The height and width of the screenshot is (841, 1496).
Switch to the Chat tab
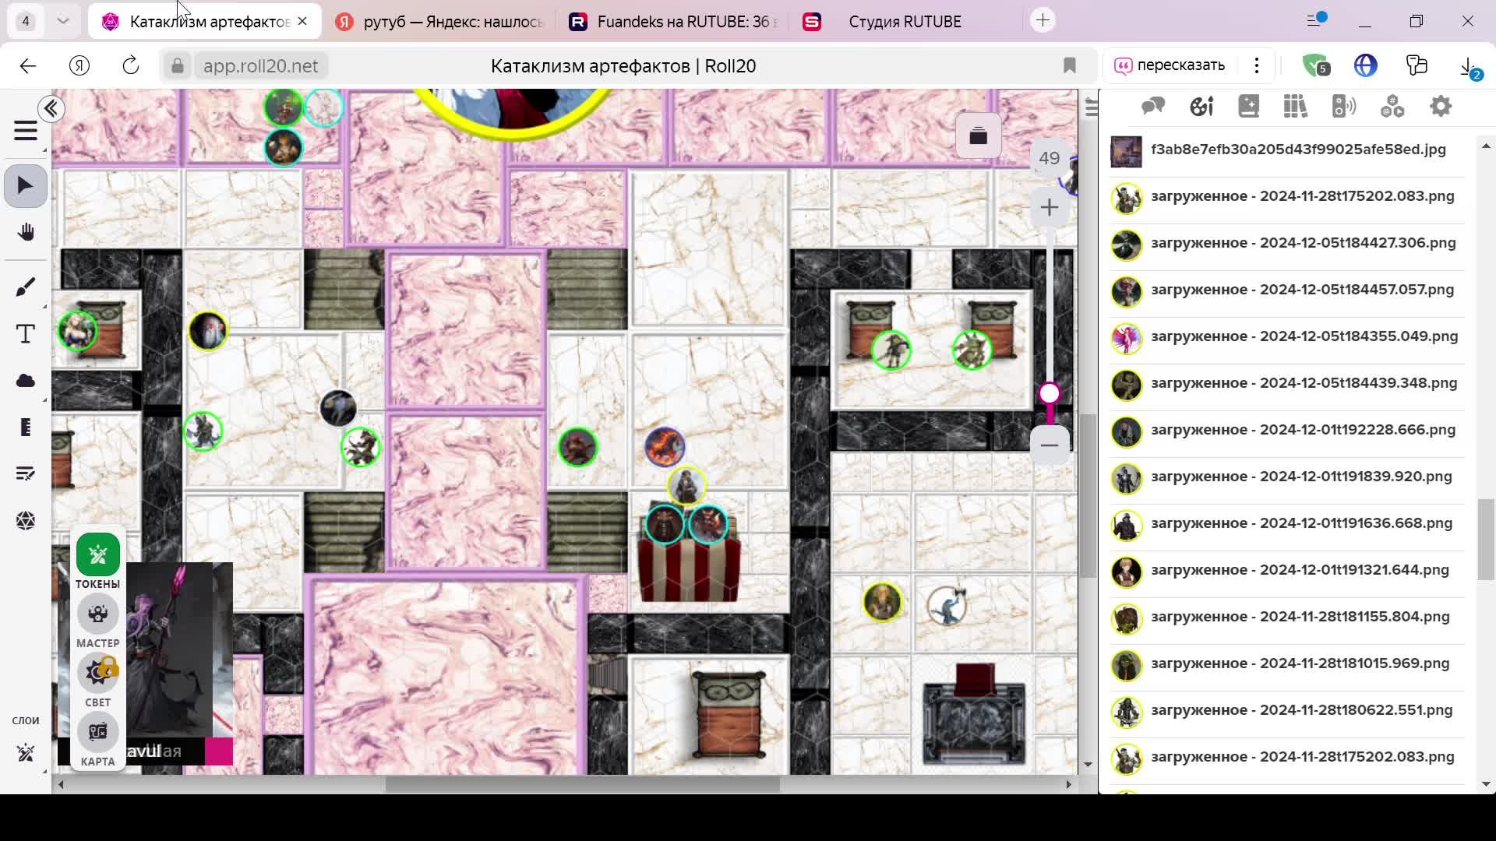click(x=1153, y=107)
